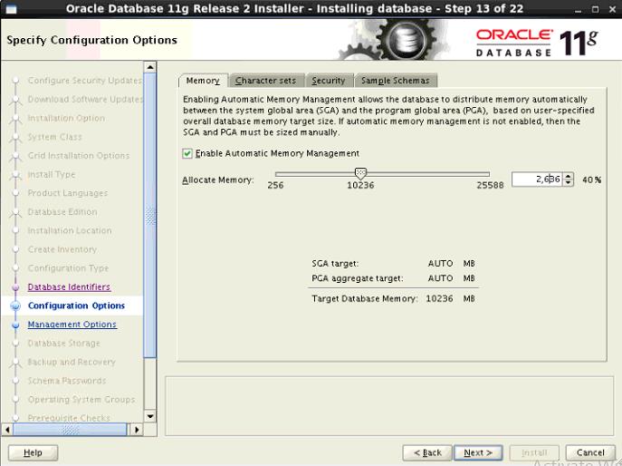Click the Allocate Memory slider thumb
The width and height of the screenshot is (622, 466).
(360, 173)
